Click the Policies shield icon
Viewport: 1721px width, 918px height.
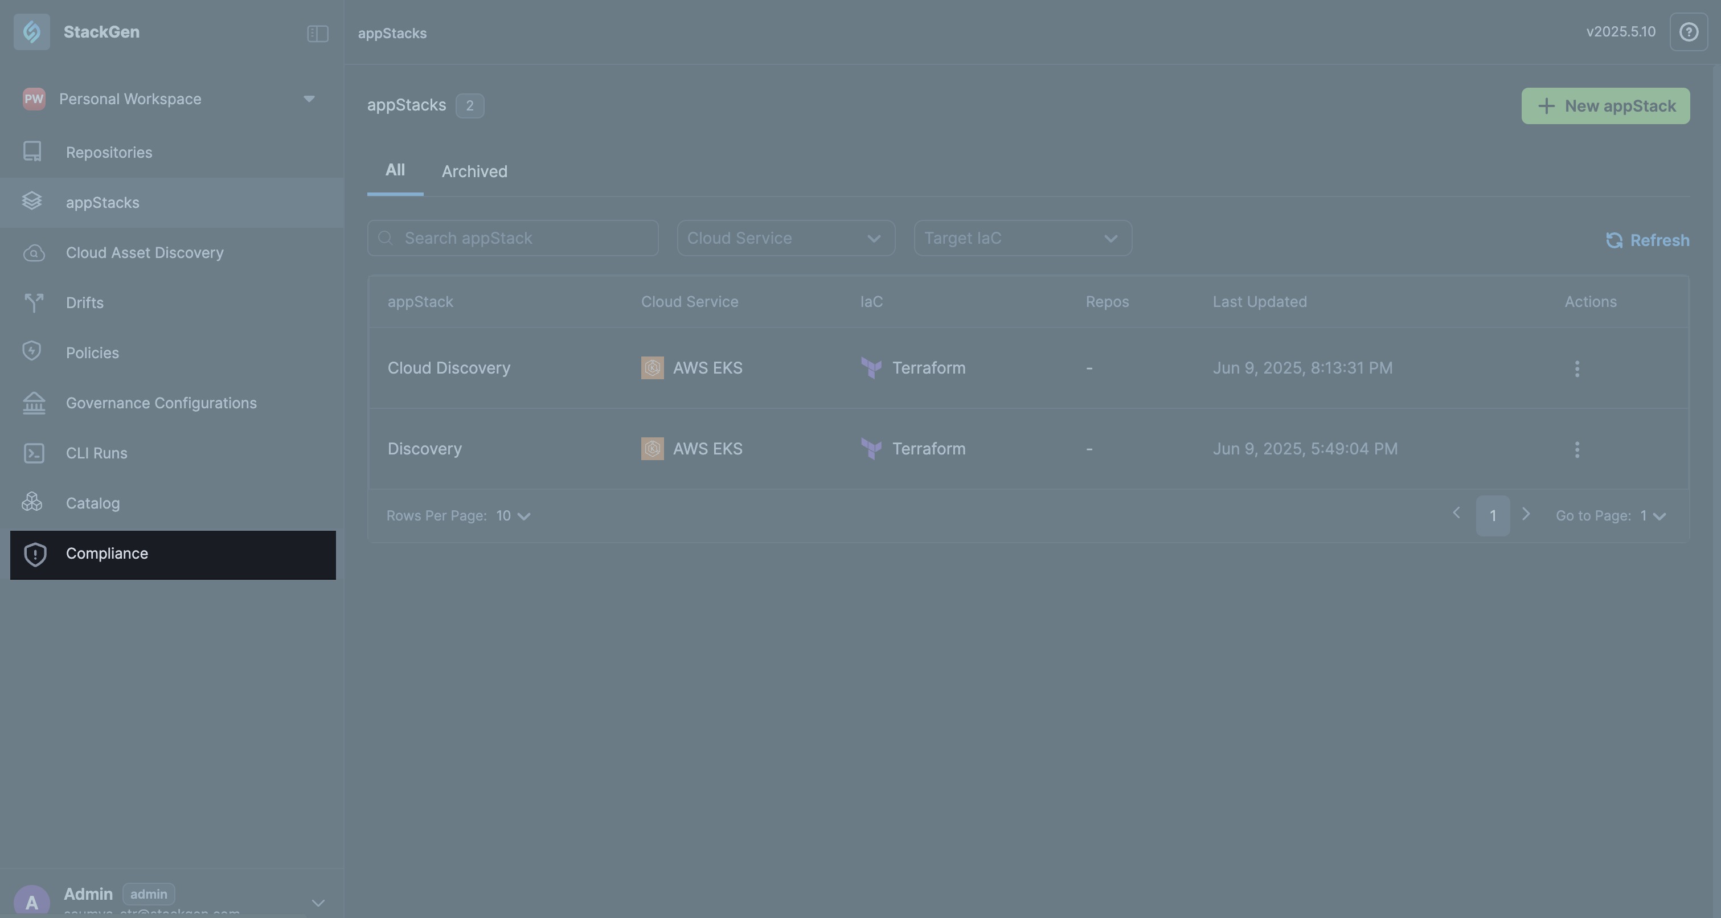pyautogui.click(x=31, y=351)
